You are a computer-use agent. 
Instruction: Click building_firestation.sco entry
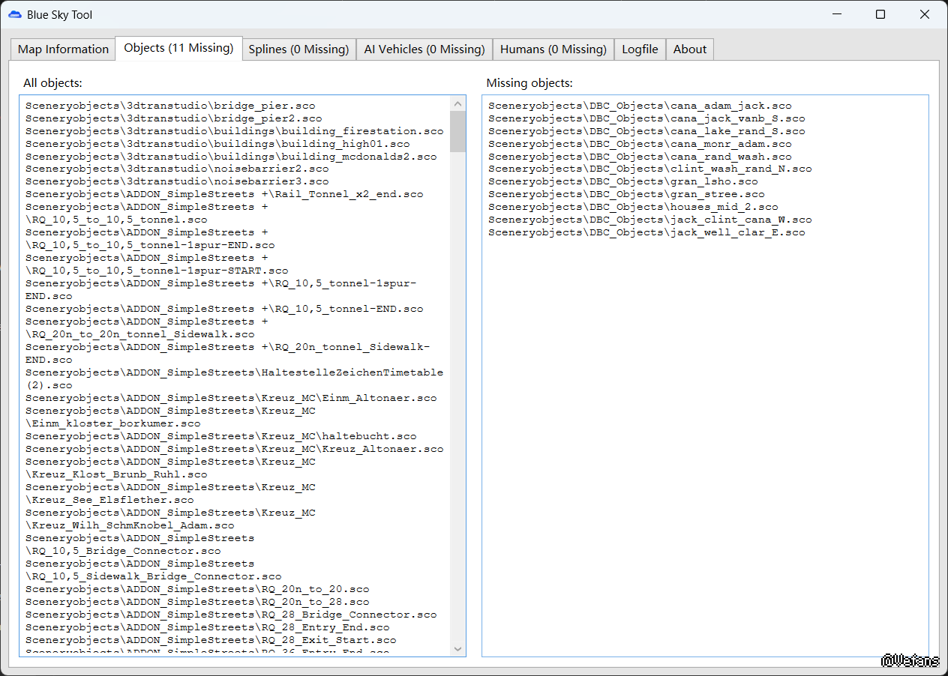pos(234,132)
